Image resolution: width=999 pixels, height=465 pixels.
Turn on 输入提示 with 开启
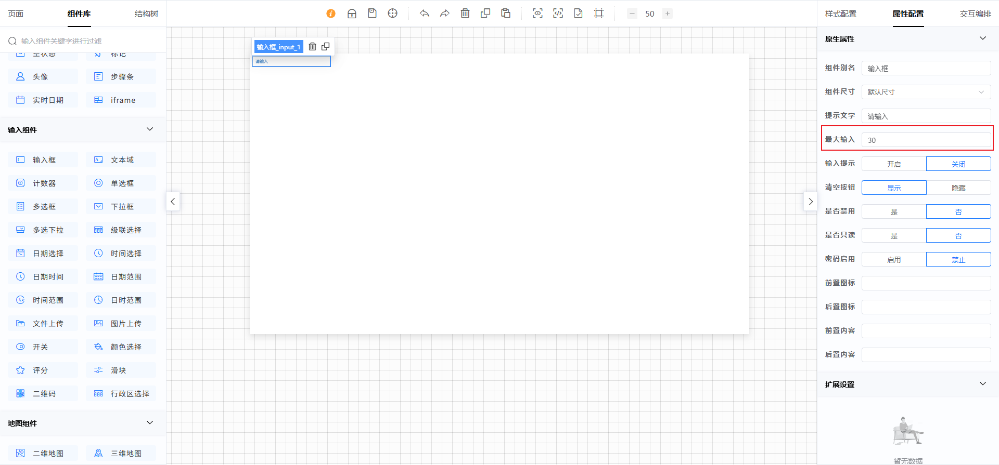(x=894, y=164)
